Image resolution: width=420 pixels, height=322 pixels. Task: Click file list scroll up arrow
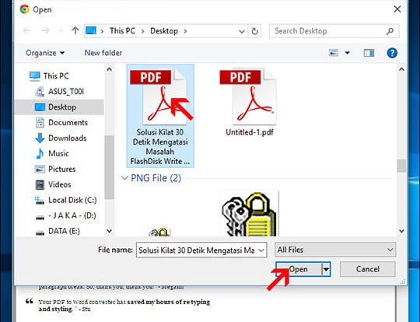pos(401,69)
